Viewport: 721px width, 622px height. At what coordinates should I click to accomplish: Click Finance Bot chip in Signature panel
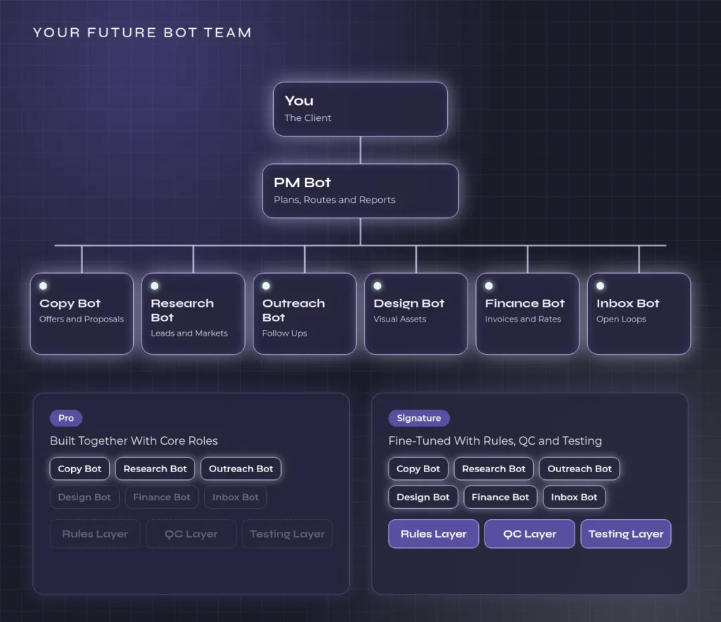click(x=501, y=497)
